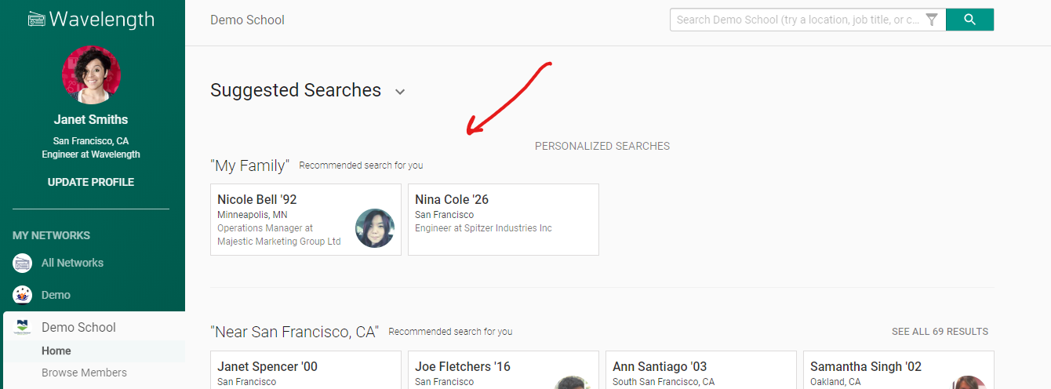The width and height of the screenshot is (1051, 389).
Task: Open Janet Spencer '00 card
Action: click(306, 370)
